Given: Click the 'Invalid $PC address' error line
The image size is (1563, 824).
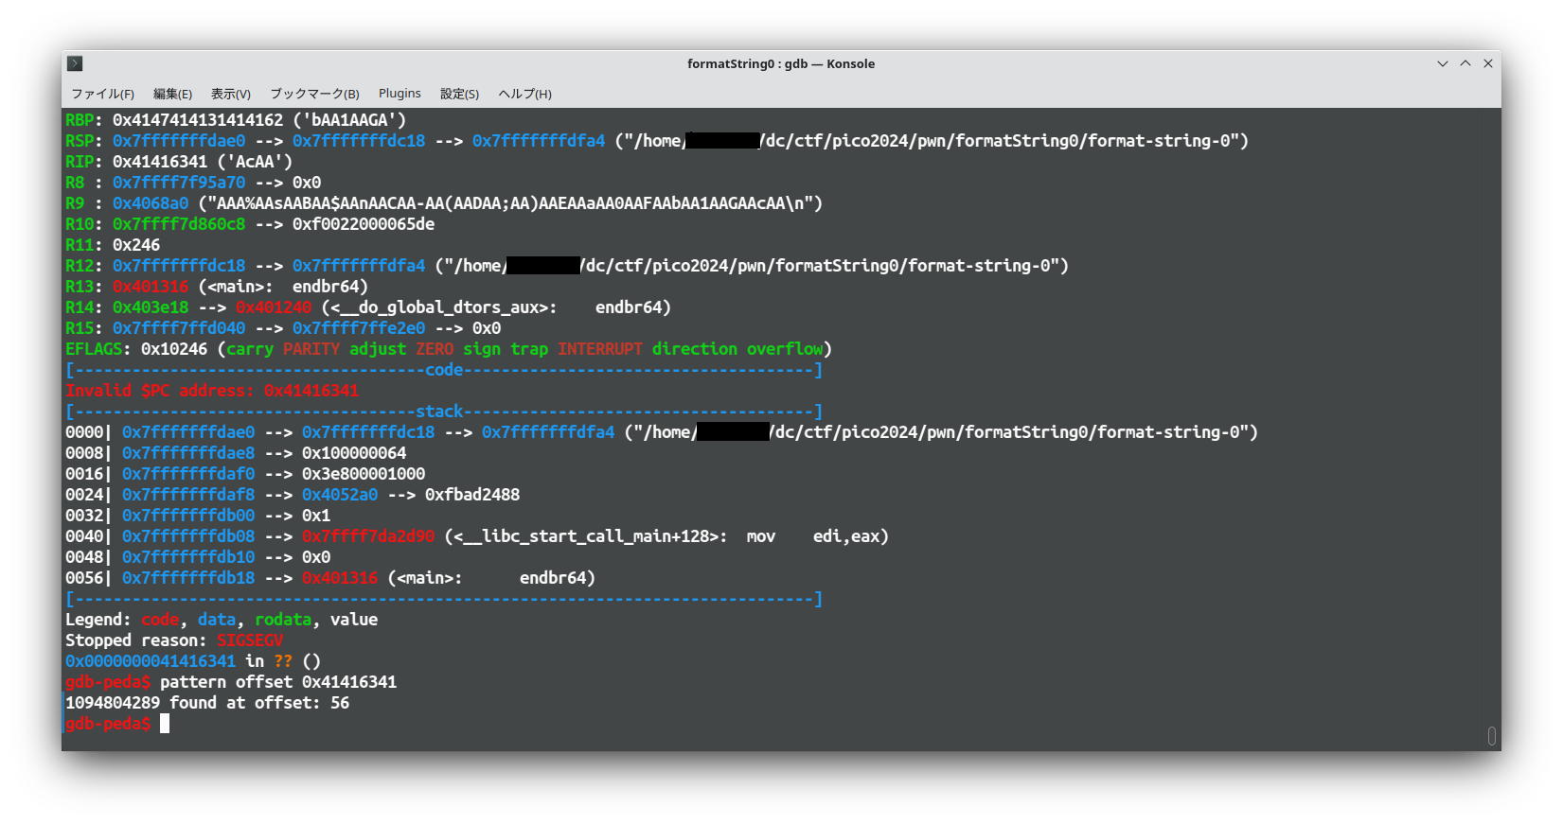Looking at the screenshot, I should click(x=212, y=391).
